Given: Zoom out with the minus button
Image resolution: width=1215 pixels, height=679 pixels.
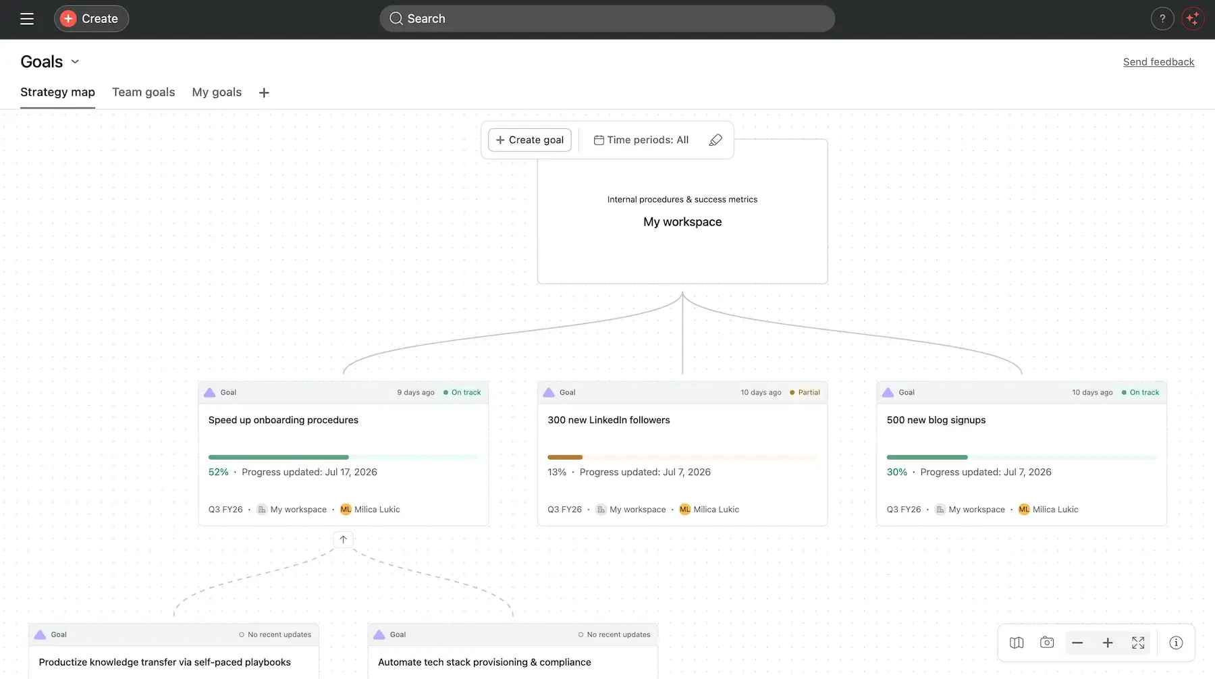Looking at the screenshot, I should pos(1077,643).
